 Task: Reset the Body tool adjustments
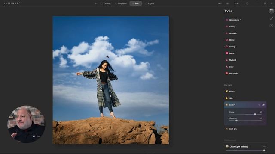click(x=259, y=104)
